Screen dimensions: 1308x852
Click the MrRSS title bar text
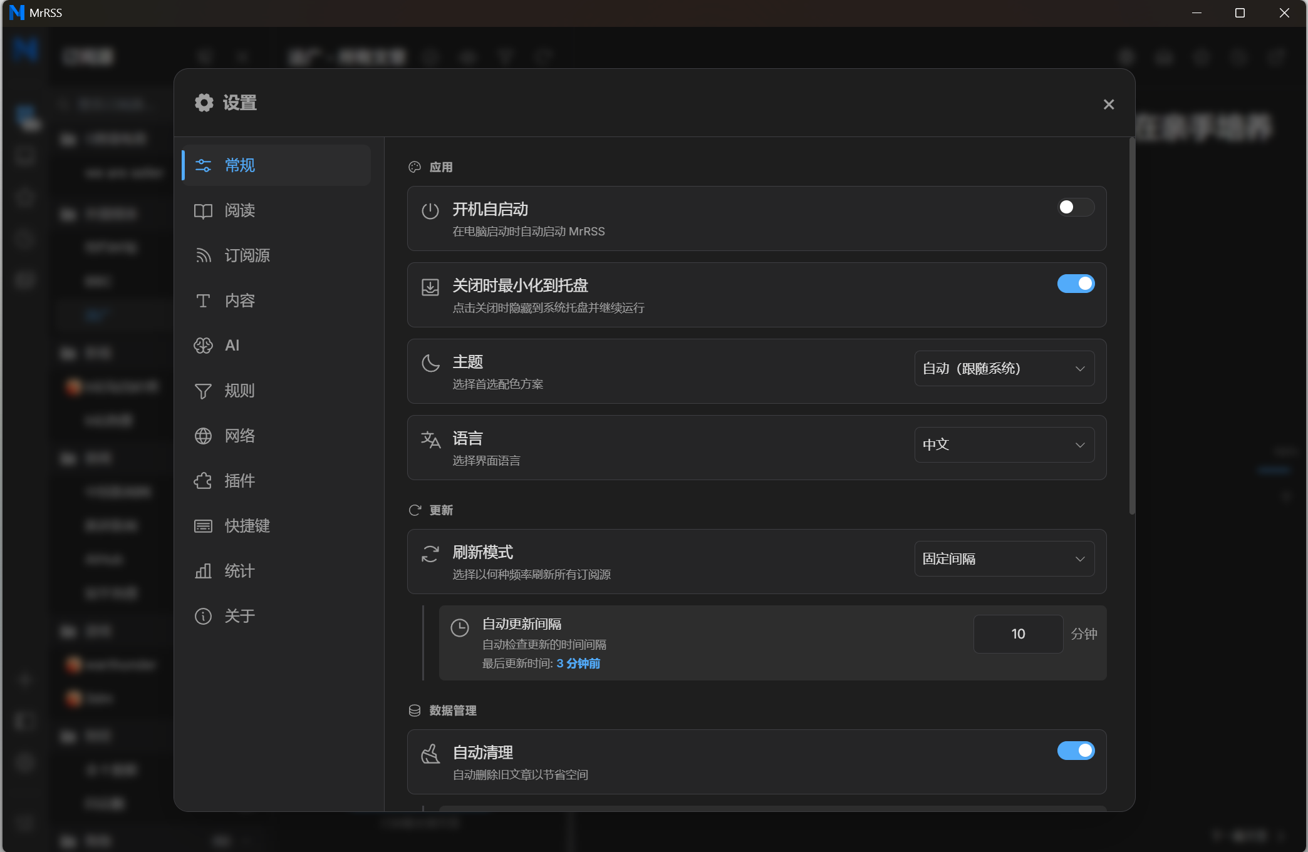click(46, 13)
